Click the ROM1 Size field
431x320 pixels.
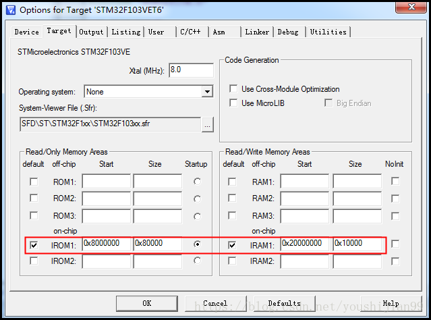pos(158,181)
